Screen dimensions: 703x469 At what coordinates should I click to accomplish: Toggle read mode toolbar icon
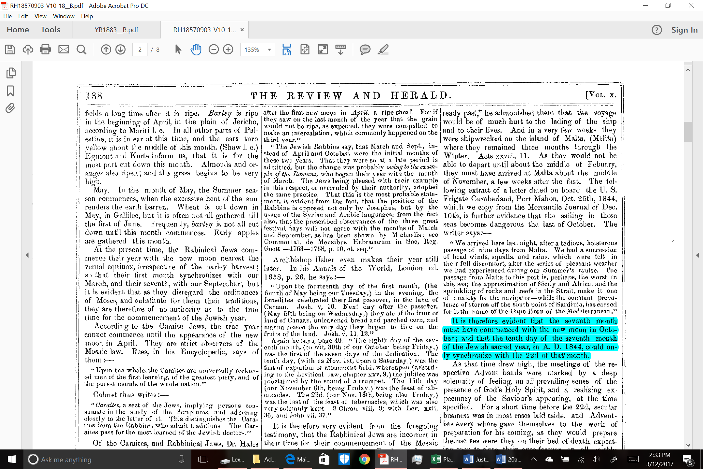tap(341, 50)
